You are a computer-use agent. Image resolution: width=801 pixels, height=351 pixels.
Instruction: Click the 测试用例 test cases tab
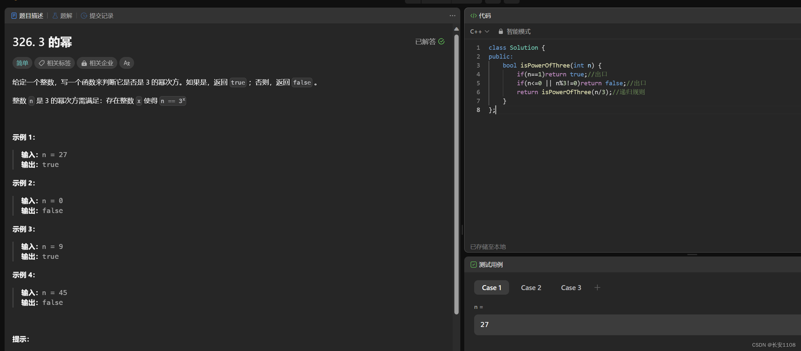(487, 265)
